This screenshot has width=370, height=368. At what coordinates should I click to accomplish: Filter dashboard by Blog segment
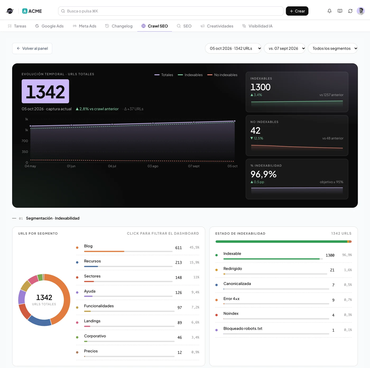(x=137, y=248)
